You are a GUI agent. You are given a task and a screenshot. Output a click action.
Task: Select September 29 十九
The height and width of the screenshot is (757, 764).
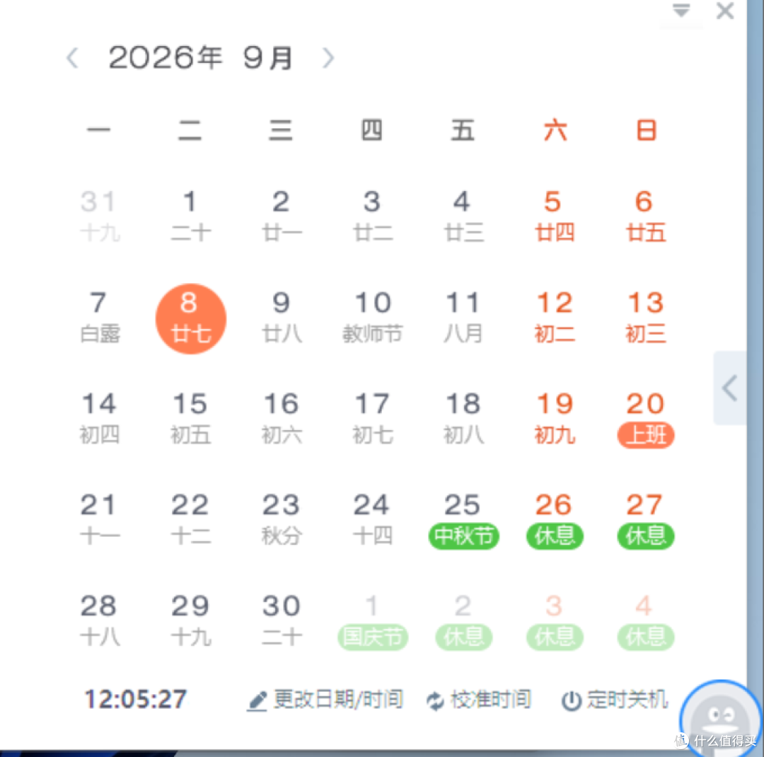coord(190,620)
